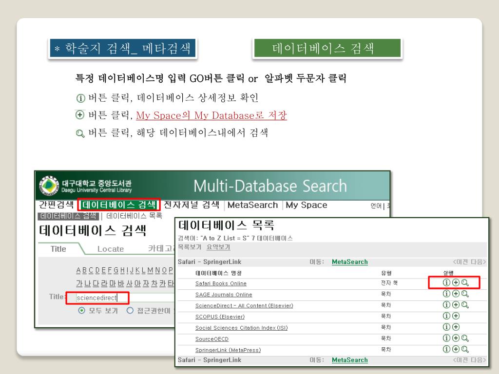
Task: Open Safari Books Online link
Action: 221,283
